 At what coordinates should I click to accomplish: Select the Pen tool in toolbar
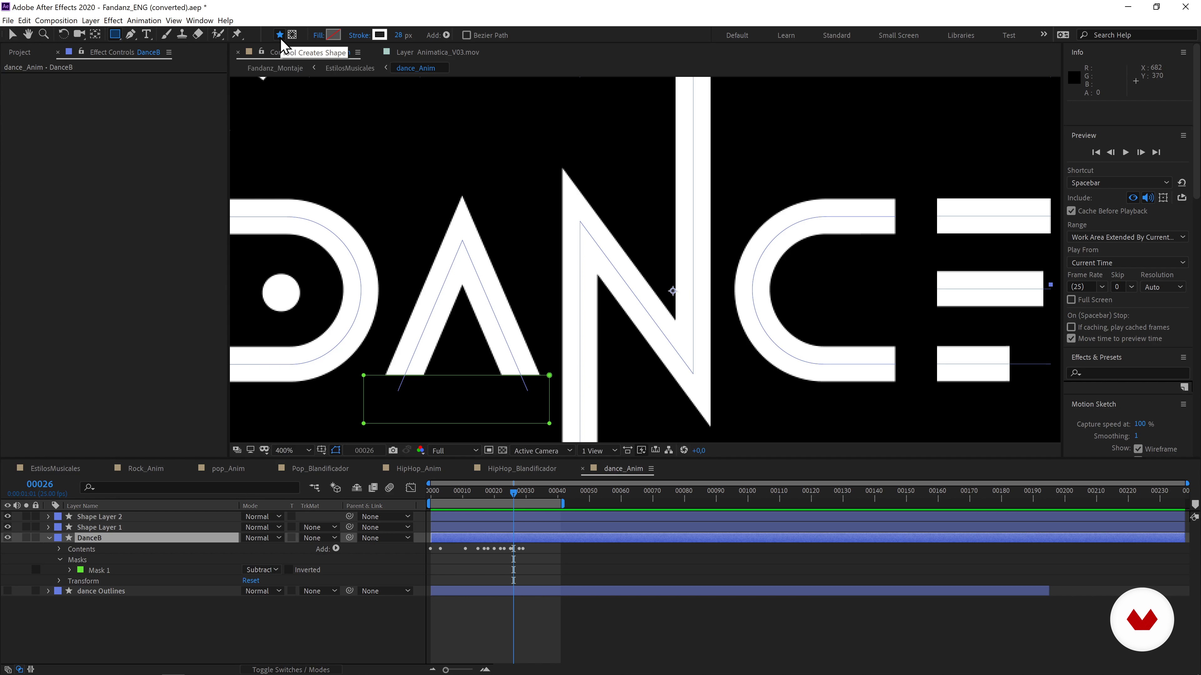[x=131, y=35]
